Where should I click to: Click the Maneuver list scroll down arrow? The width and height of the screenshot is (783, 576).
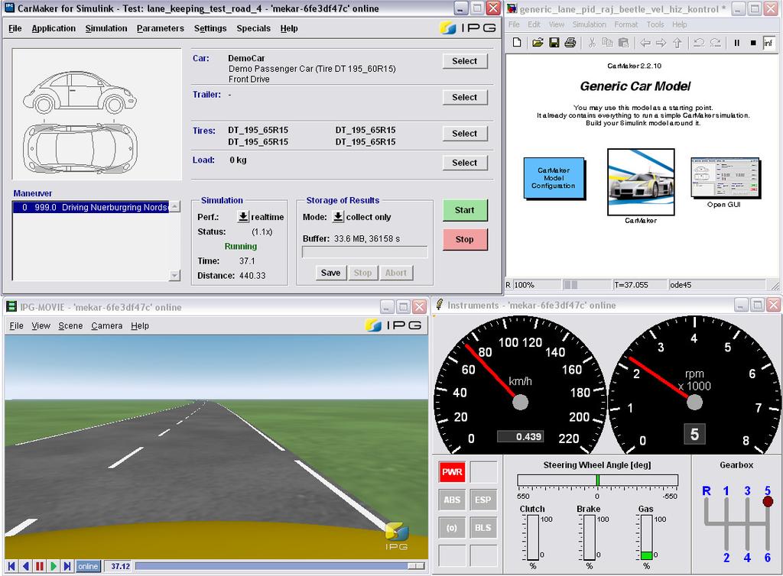point(174,275)
